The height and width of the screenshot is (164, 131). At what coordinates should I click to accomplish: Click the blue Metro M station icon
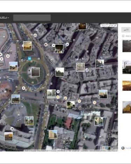[29, 58]
